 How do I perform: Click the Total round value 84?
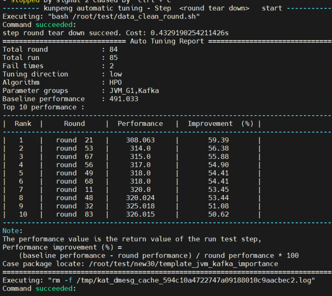pyautogui.click(x=113, y=49)
